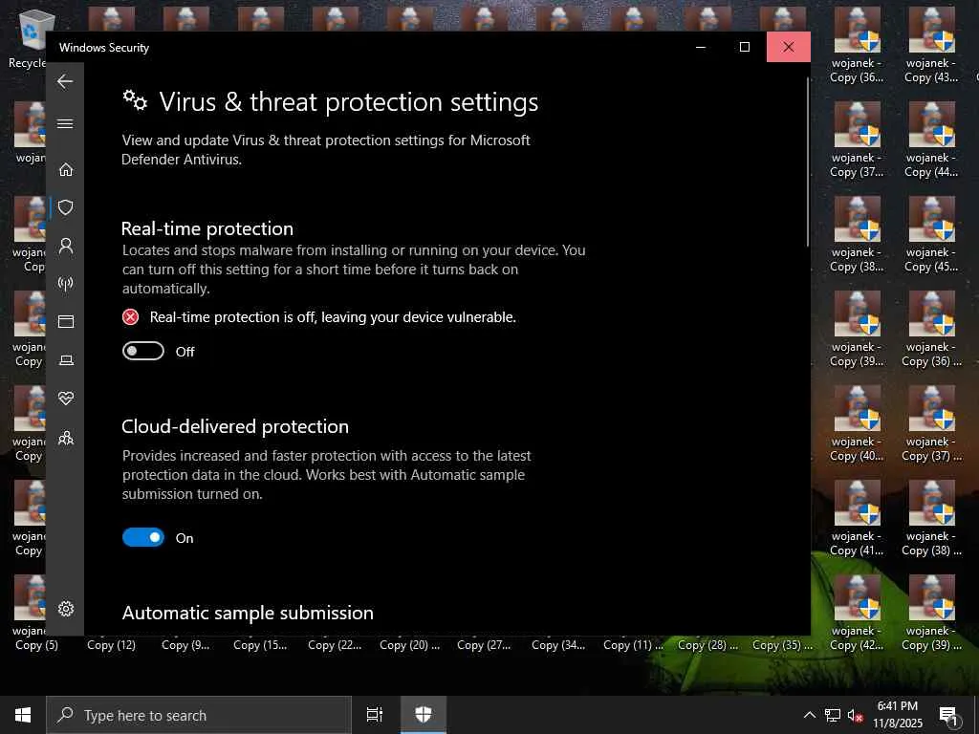Open Family options icon in sidebar

point(66,438)
